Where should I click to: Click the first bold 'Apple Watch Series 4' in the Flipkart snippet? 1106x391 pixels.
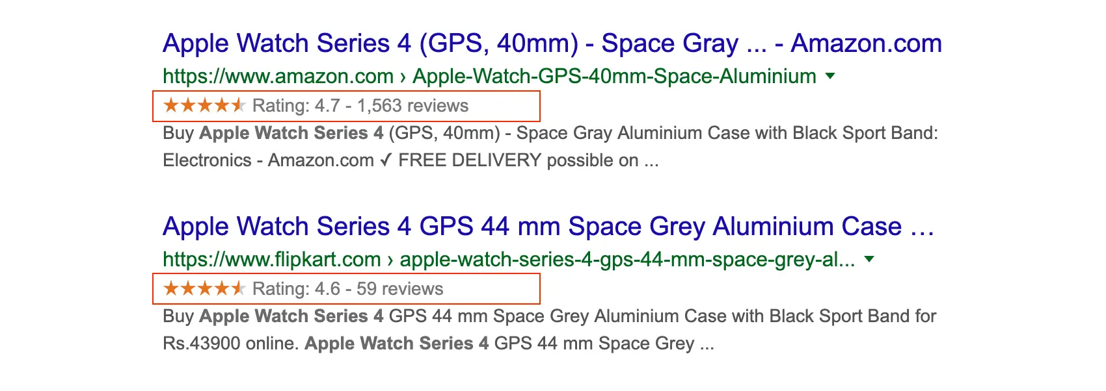pyautogui.click(x=291, y=316)
